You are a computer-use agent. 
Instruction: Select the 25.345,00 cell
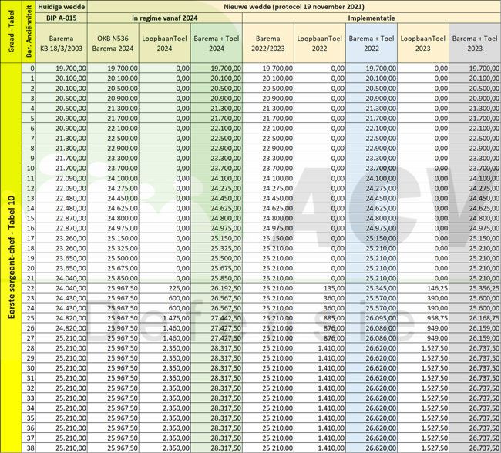coord(372,288)
